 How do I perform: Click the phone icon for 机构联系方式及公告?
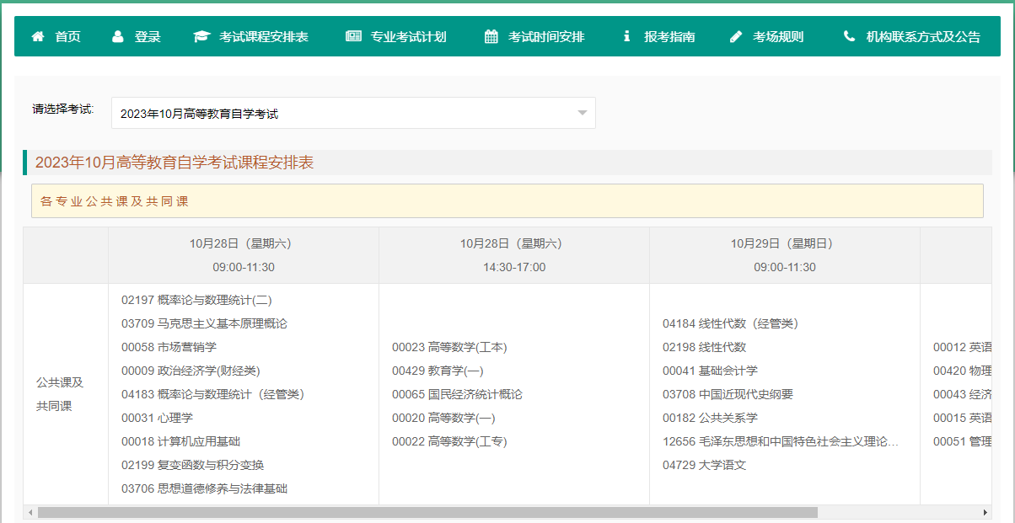tap(849, 37)
